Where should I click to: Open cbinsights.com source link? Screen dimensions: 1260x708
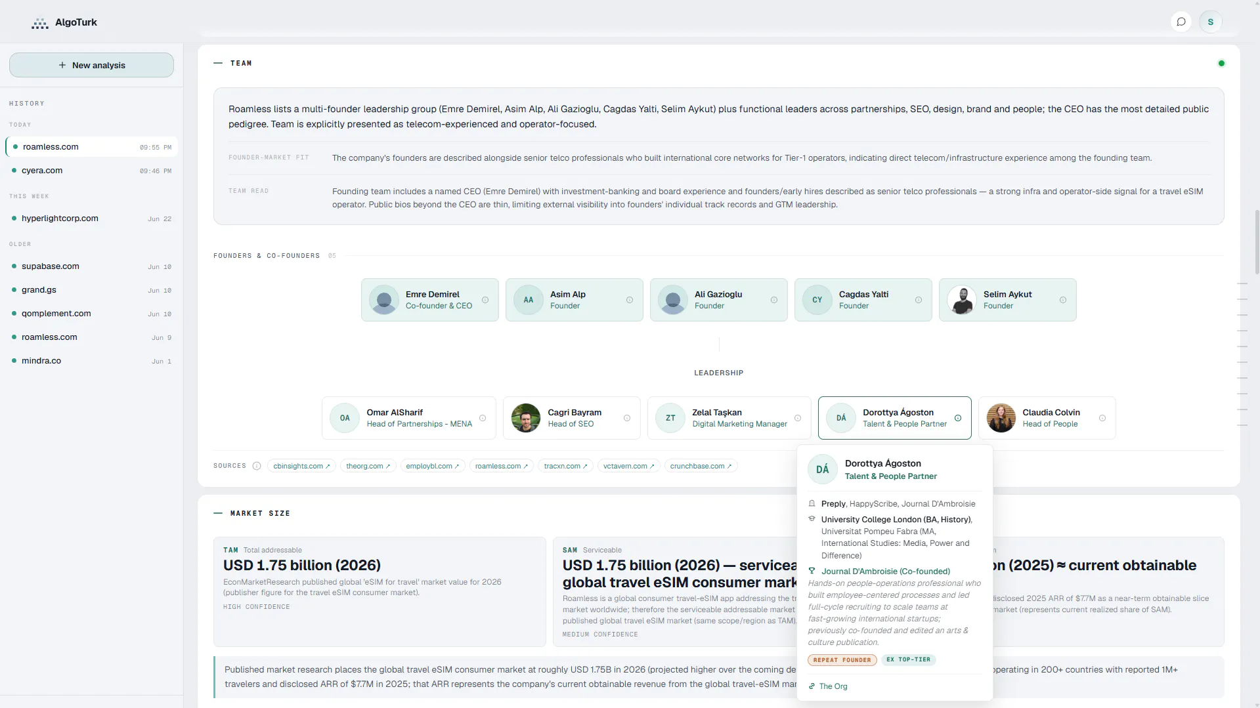point(301,466)
